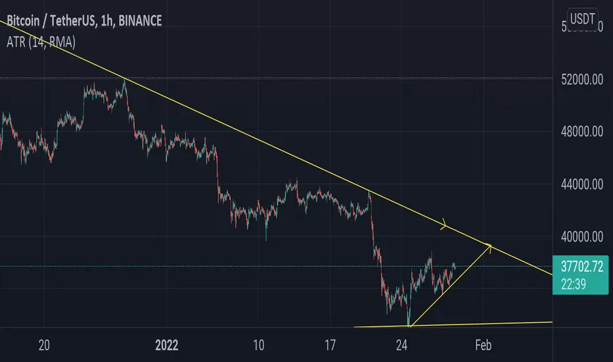Screen dimensions: 613x362
Task: Click the 17 date label on time axis
Action: pos(330,345)
